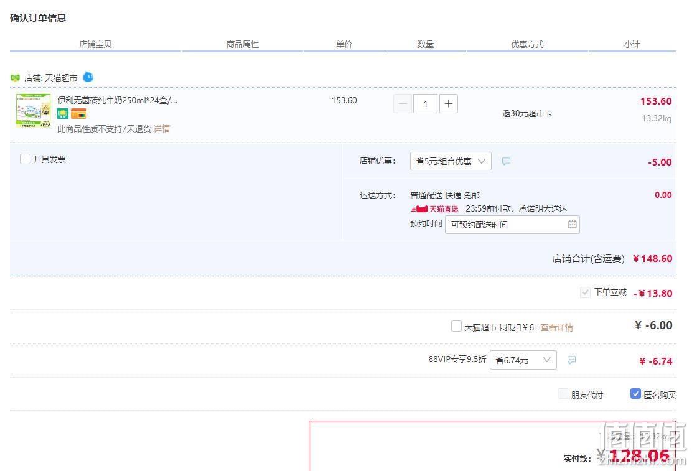Click the green Tmall Supermarket store icon
The image size is (692, 471).
tap(15, 78)
